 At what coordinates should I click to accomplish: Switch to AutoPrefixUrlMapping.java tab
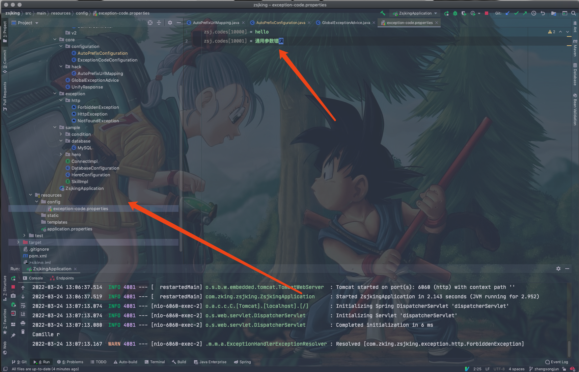point(216,23)
